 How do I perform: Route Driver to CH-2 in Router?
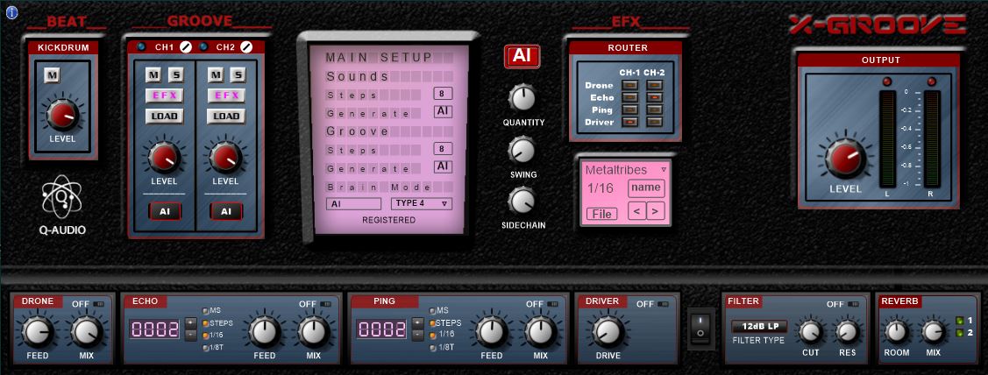[x=655, y=122]
